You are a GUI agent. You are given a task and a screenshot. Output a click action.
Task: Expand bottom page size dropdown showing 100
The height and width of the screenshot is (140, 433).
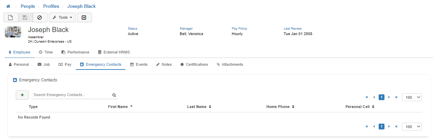tap(412, 127)
